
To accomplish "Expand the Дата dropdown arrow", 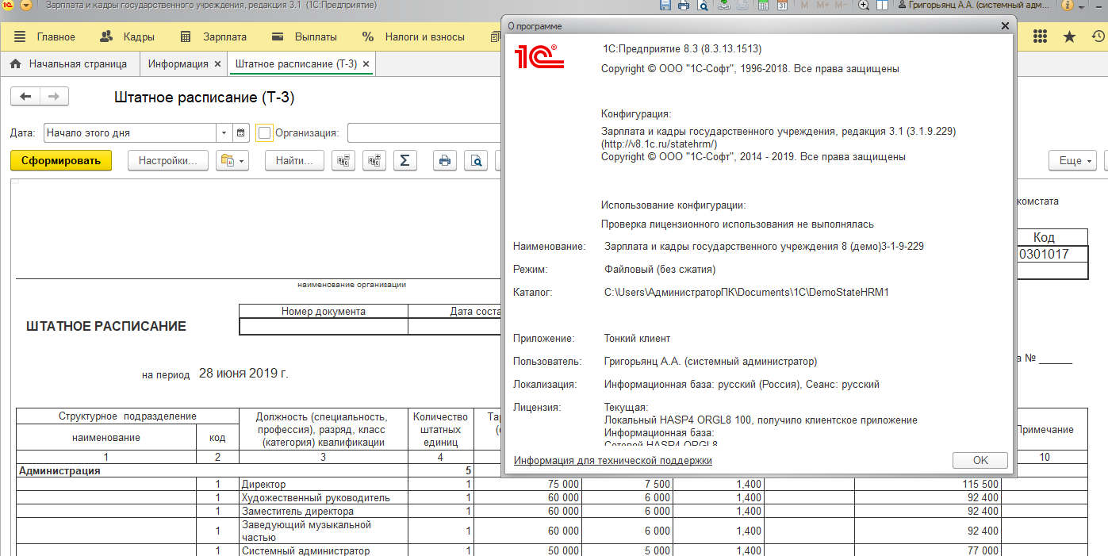I will (x=224, y=133).
